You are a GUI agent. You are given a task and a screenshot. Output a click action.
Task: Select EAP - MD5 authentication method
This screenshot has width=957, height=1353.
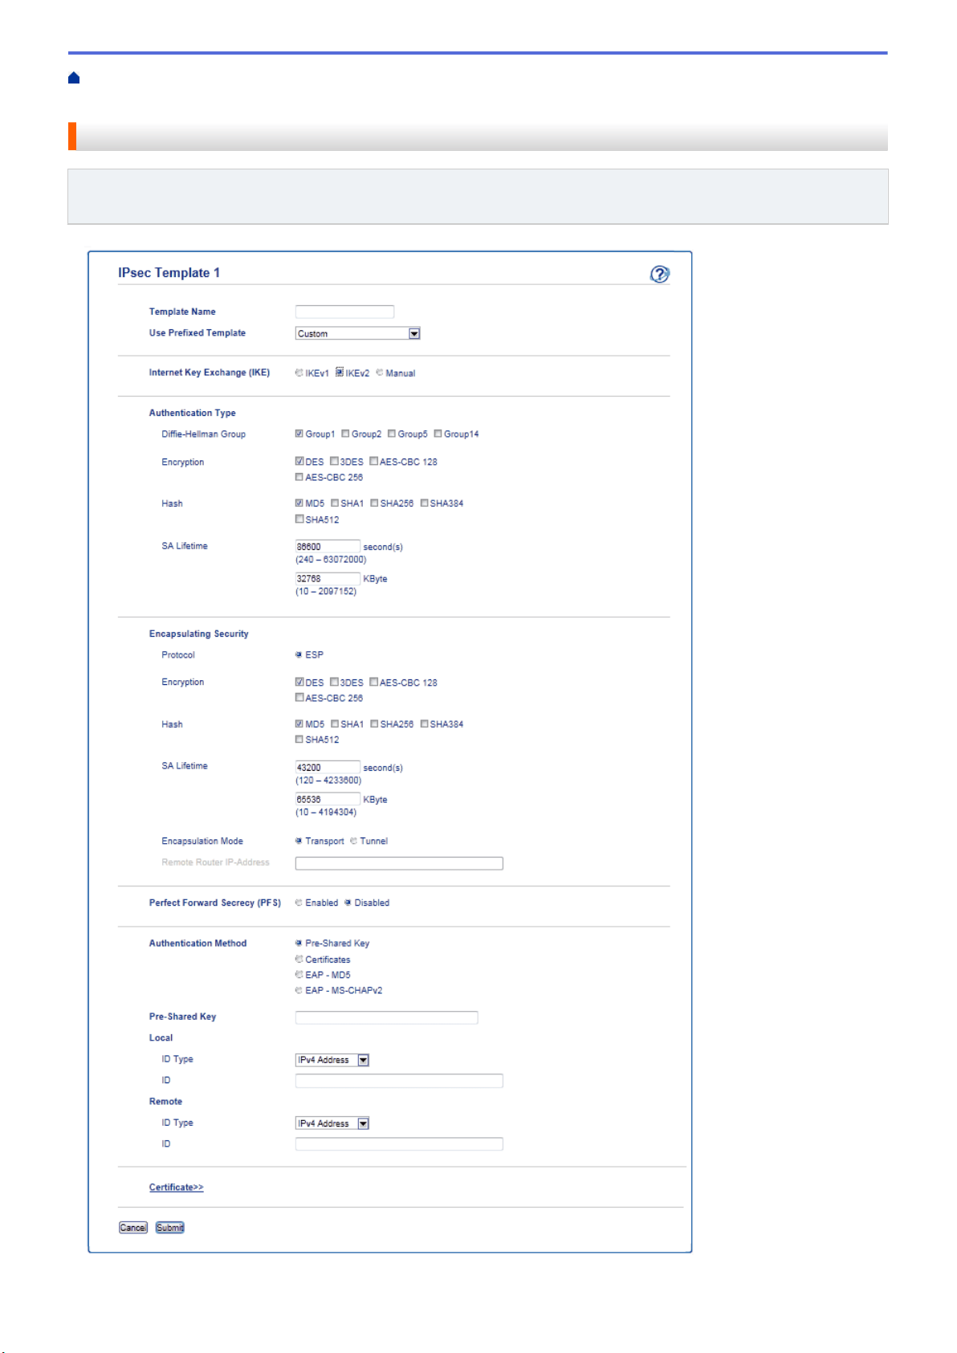[299, 974]
